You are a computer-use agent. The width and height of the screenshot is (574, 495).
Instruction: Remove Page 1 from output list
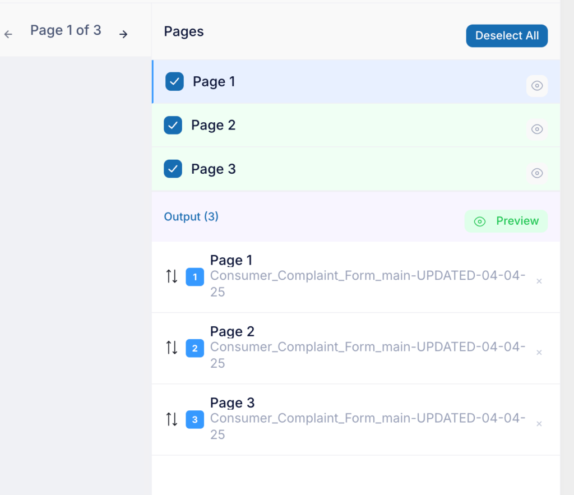pyautogui.click(x=539, y=281)
